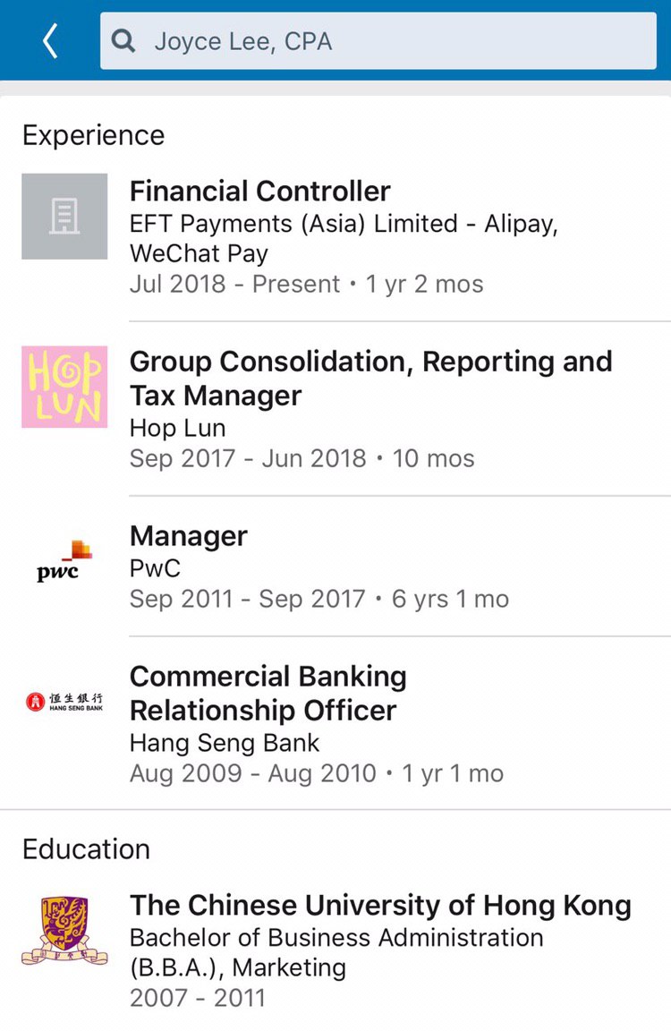Open the PwC company logo
Viewport: 671px width, 1031px height.
64,561
